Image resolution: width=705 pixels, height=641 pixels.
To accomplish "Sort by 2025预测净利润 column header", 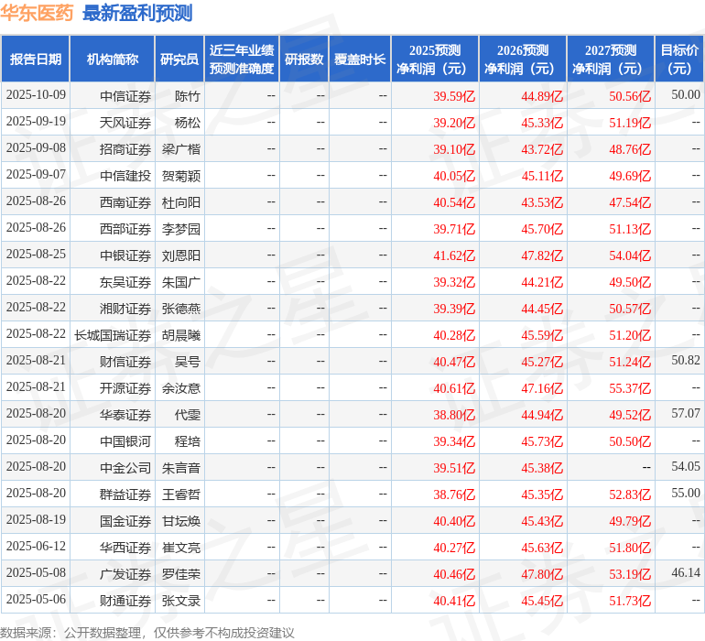I will (435, 60).
